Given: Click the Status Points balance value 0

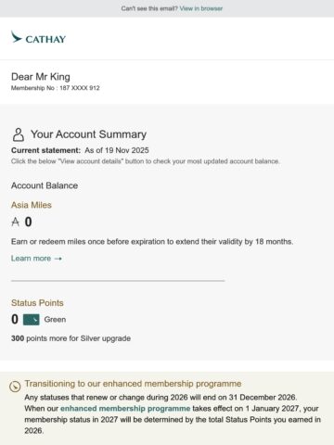Looking at the screenshot, I should coord(15,320).
